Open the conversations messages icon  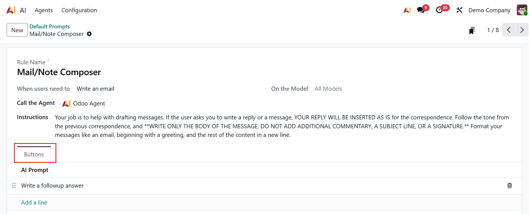click(x=421, y=10)
